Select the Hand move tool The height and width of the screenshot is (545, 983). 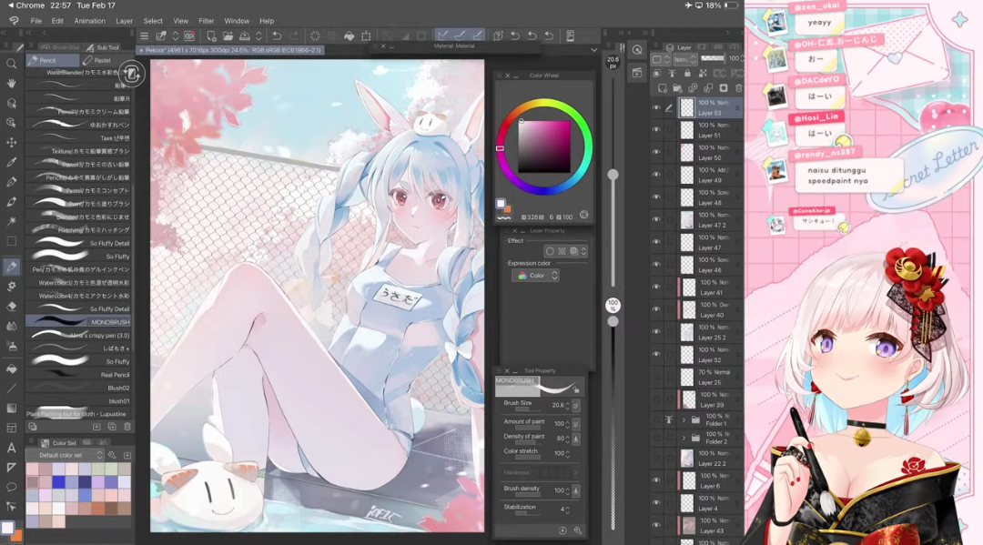[x=11, y=84]
